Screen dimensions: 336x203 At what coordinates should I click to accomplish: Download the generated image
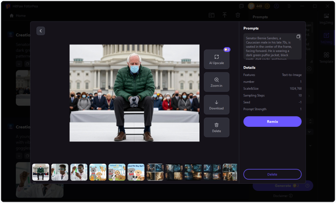(216, 105)
